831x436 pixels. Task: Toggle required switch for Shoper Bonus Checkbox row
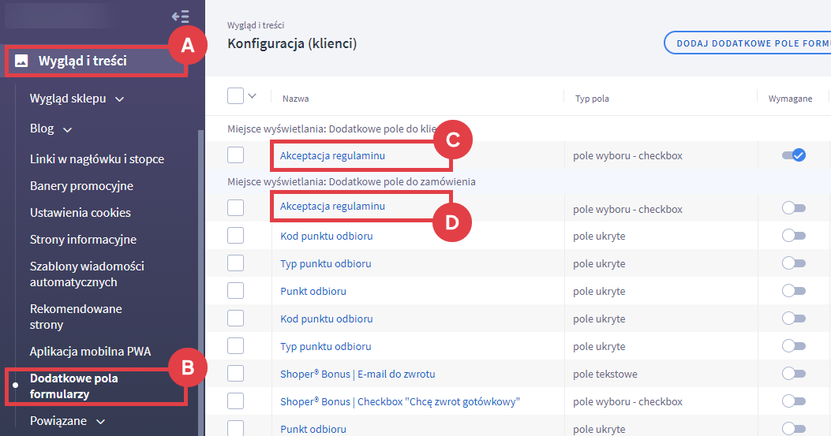click(x=793, y=401)
